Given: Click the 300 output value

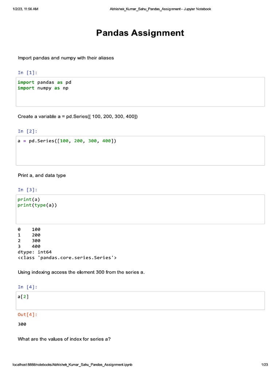Looking at the screenshot, I should pos(22,324).
